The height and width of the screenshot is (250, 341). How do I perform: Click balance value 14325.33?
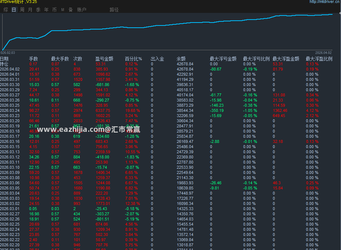point(185,209)
